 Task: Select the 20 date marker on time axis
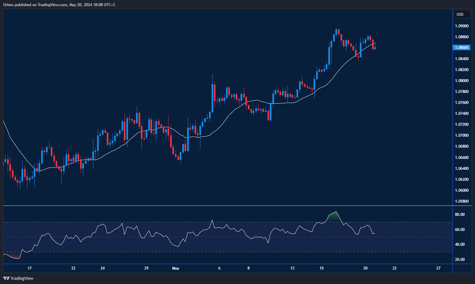tap(365, 268)
